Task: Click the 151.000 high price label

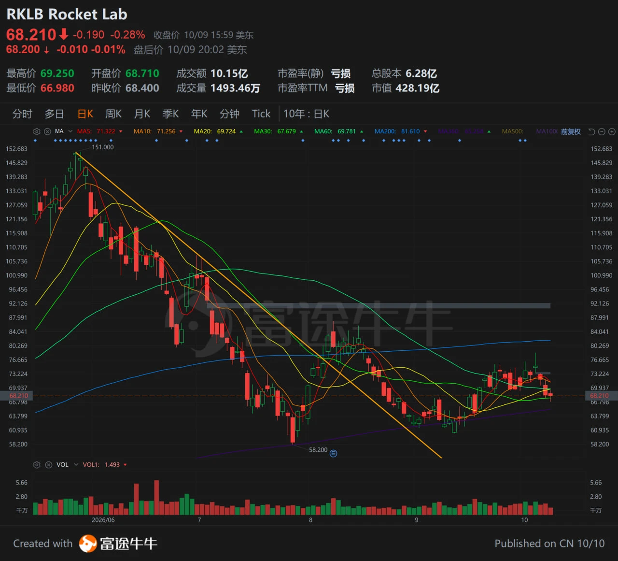Action: click(103, 147)
